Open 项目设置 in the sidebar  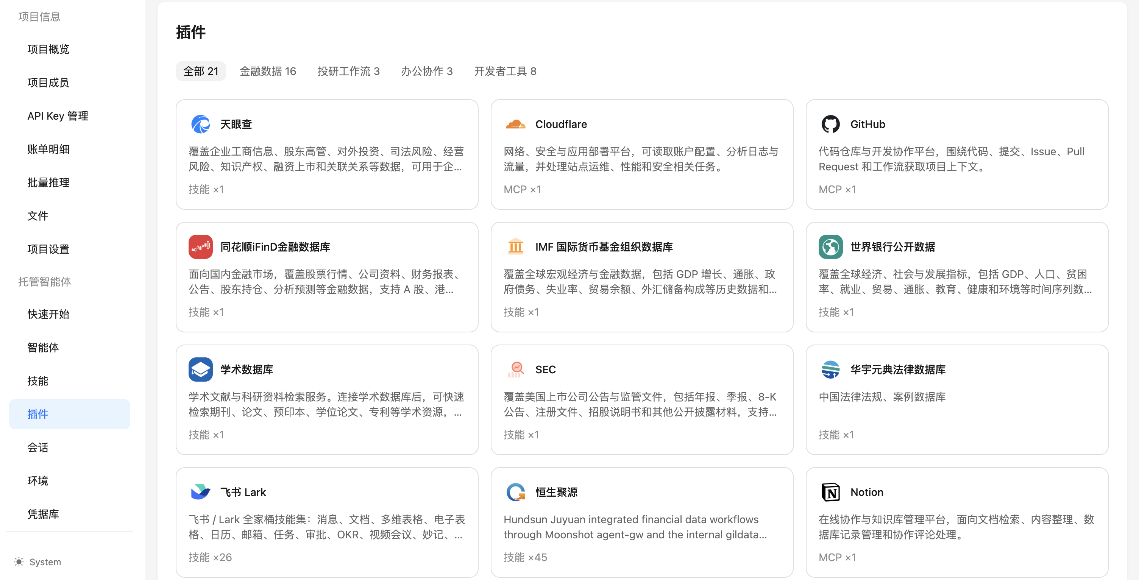click(x=69, y=249)
